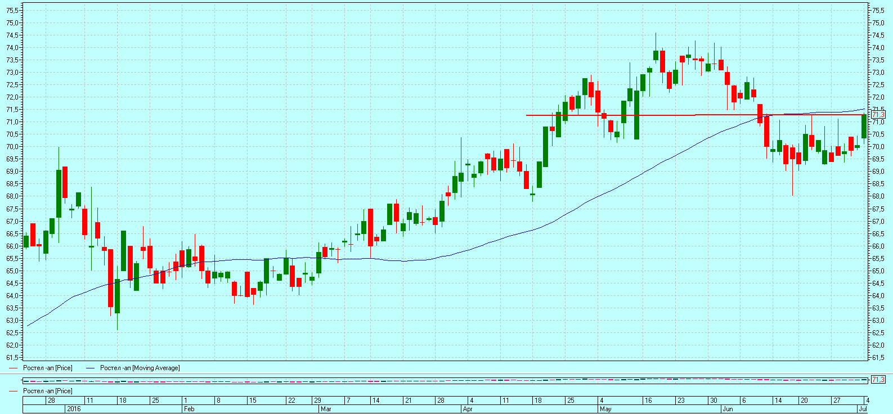The width and height of the screenshot is (893, 414).
Task: Click the '20' date label in June
Action: tap(804, 400)
